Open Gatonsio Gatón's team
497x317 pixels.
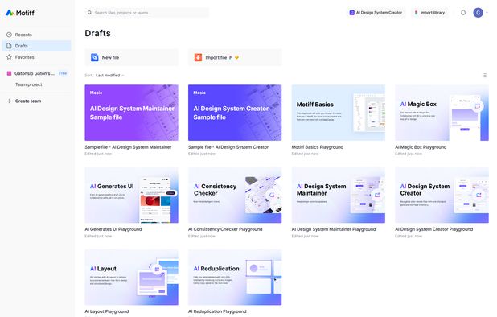[35, 73]
